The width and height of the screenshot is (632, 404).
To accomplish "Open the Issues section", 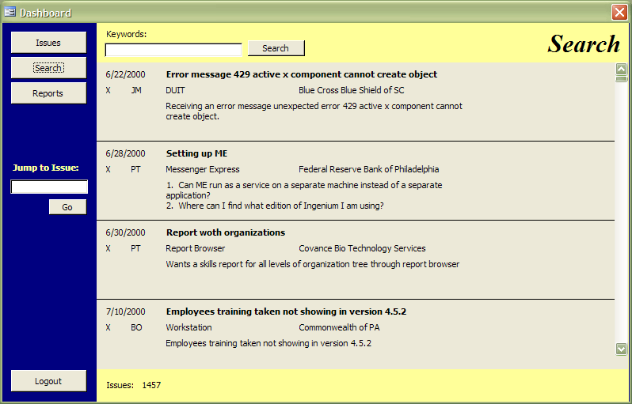I will coord(48,43).
